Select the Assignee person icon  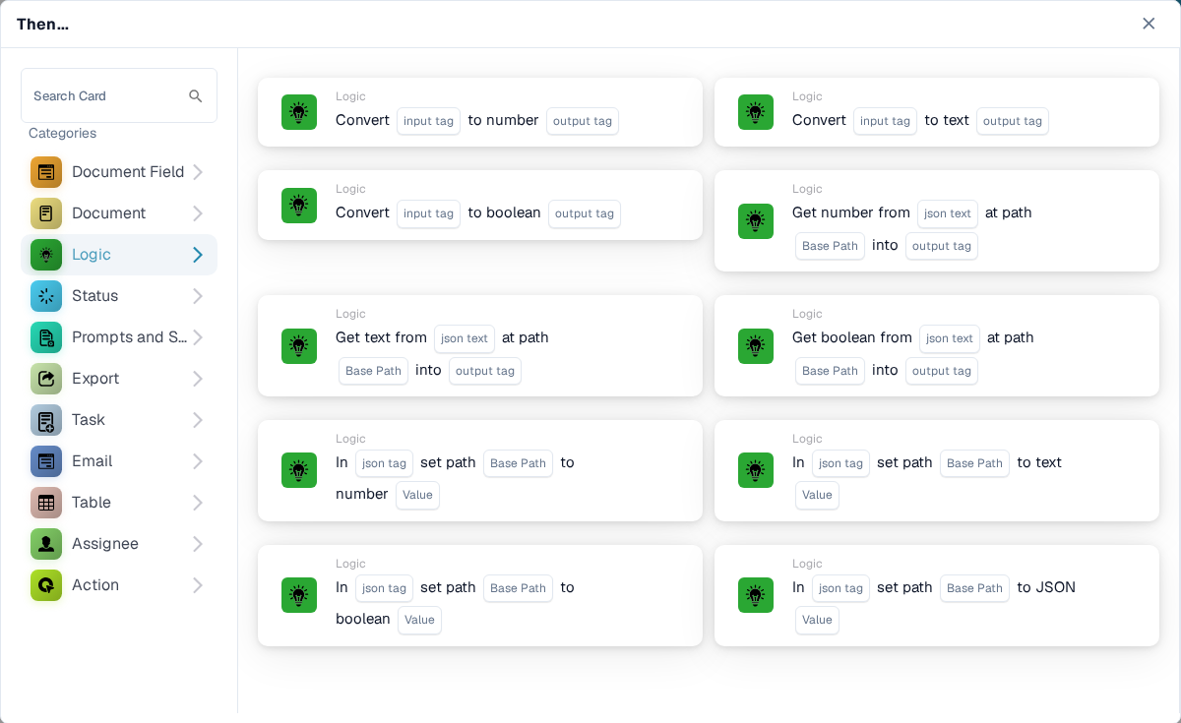46,544
